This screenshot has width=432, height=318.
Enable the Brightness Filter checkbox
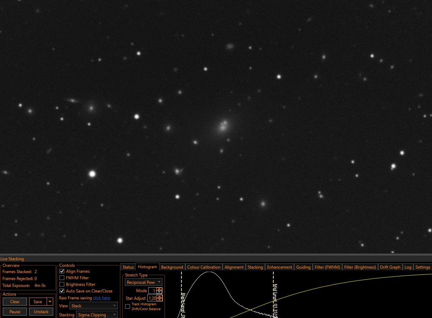tap(62, 284)
